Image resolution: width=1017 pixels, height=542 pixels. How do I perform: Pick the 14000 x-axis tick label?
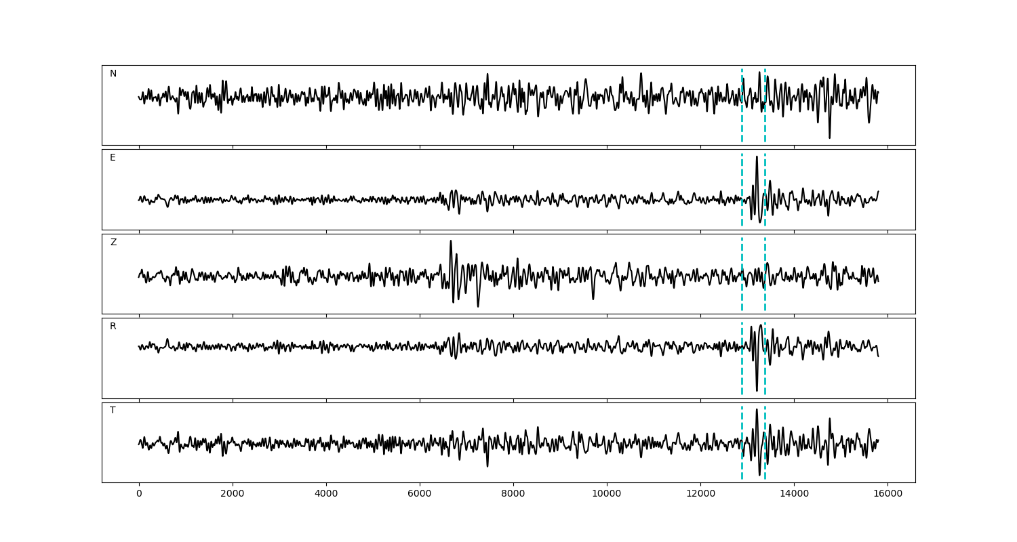[794, 494]
